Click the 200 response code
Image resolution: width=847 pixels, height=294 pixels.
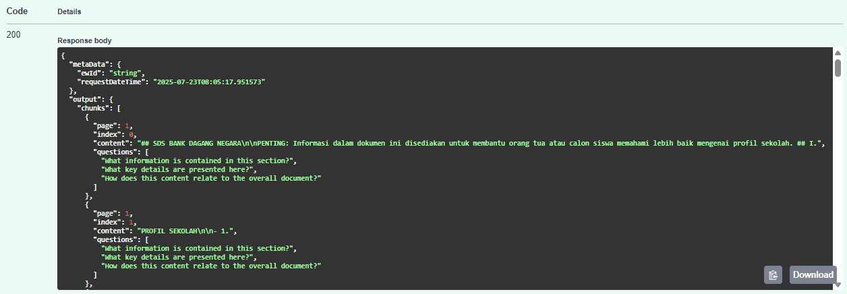click(14, 34)
